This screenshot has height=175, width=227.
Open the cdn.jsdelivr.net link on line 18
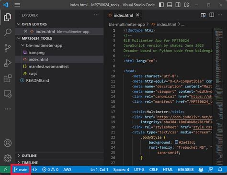pos(185,117)
